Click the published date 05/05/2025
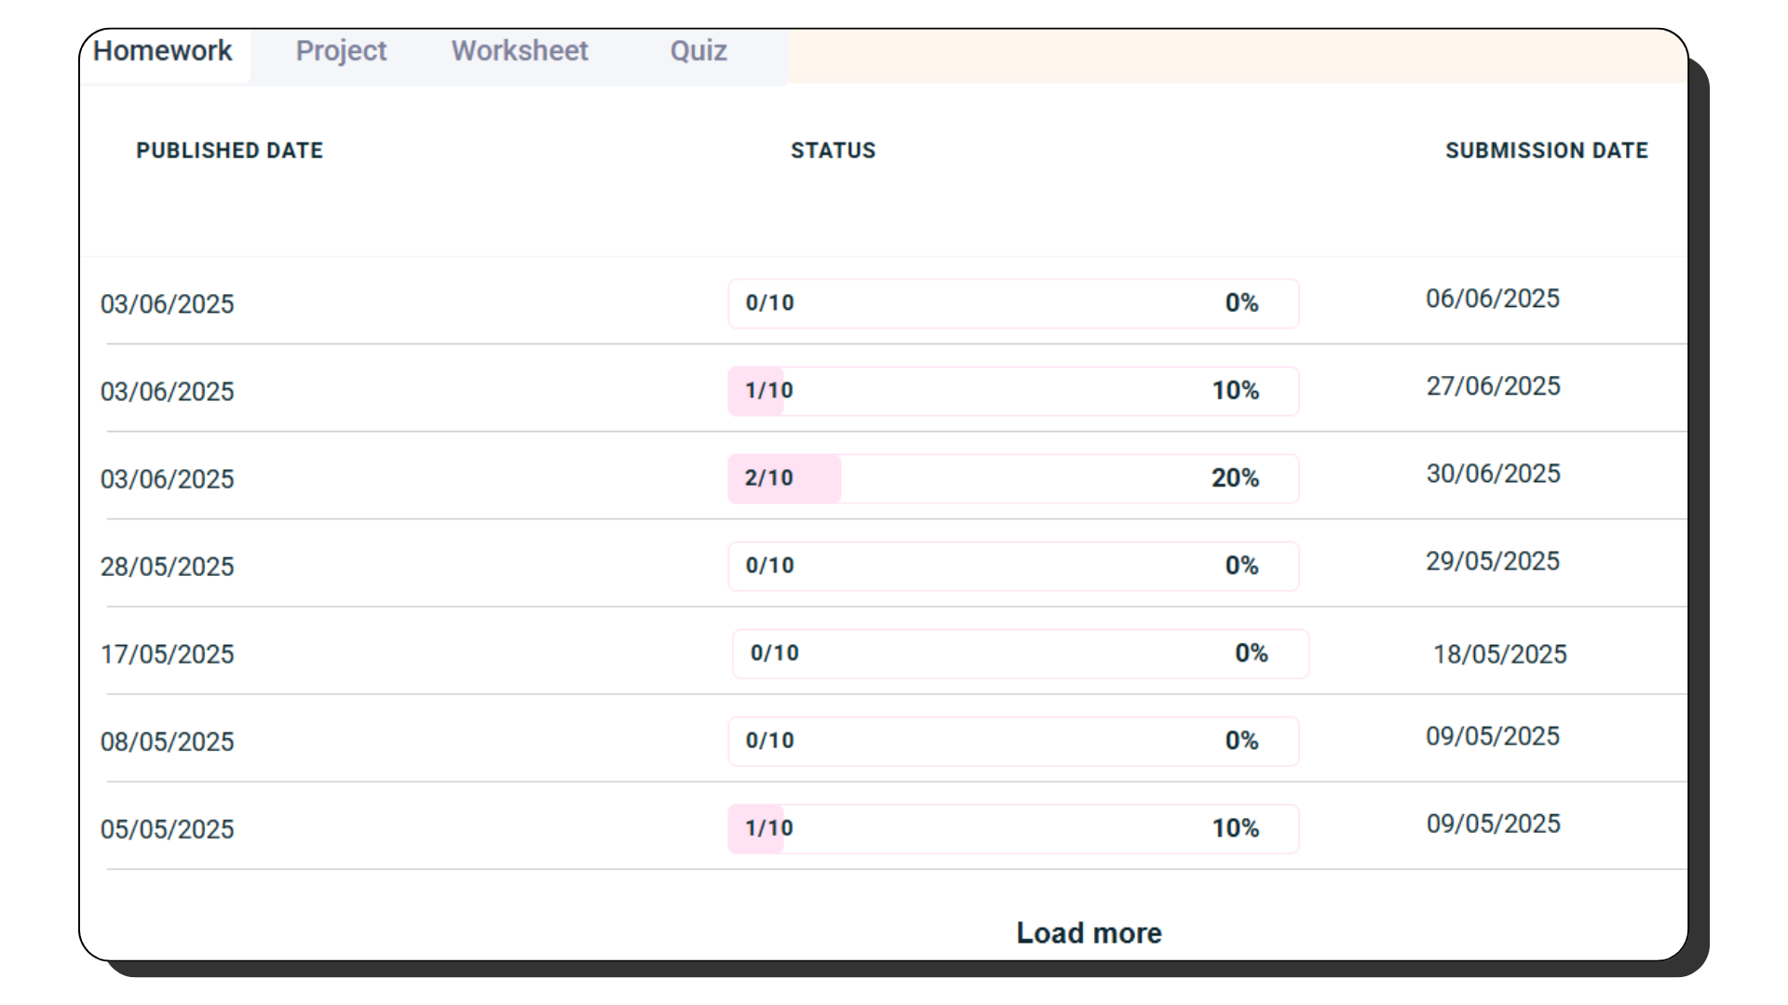The width and height of the screenshot is (1788, 1005). (x=168, y=829)
